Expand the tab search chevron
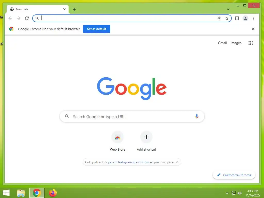 tap(228, 9)
